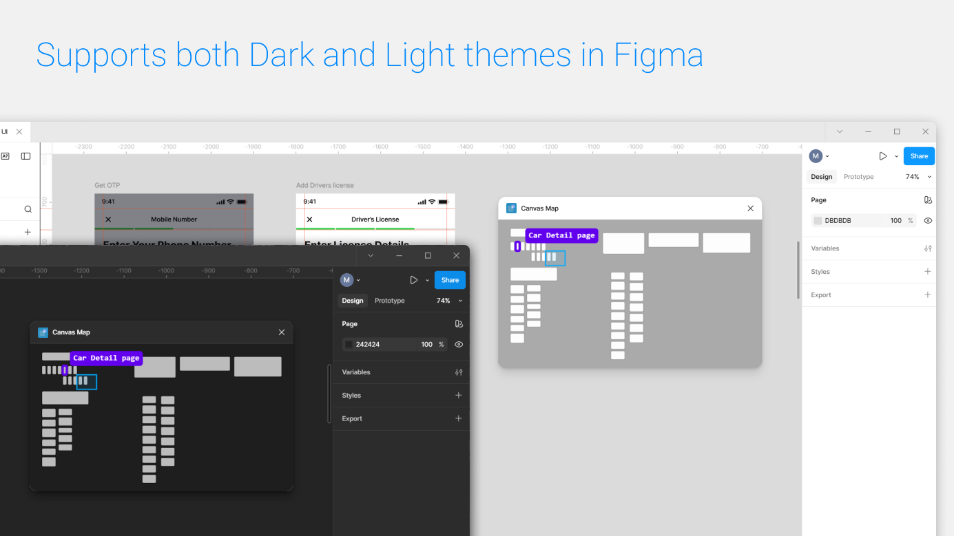Open tab list chevron in dark title bar
Image resolution: width=954 pixels, height=536 pixels.
click(371, 255)
